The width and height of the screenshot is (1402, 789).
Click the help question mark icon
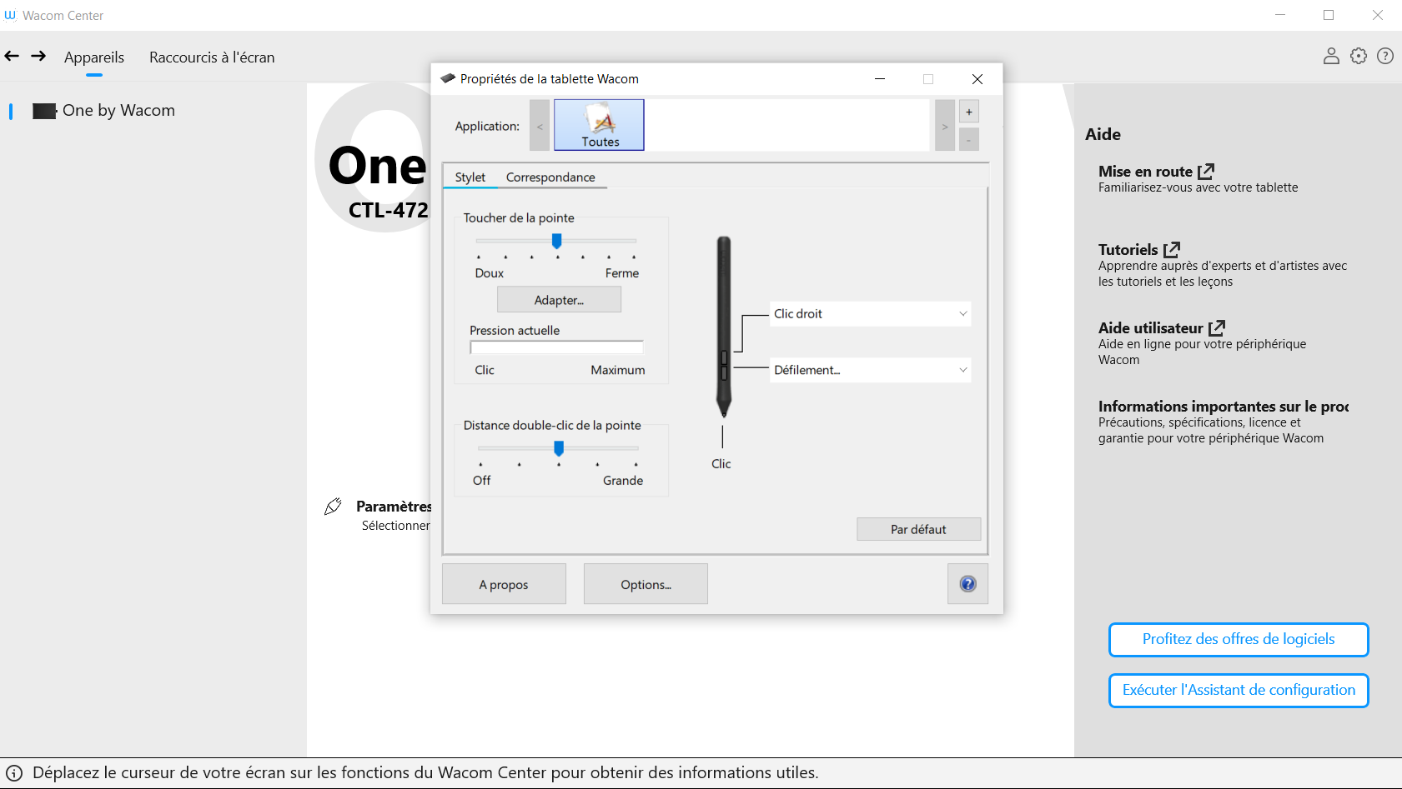pos(1385,56)
